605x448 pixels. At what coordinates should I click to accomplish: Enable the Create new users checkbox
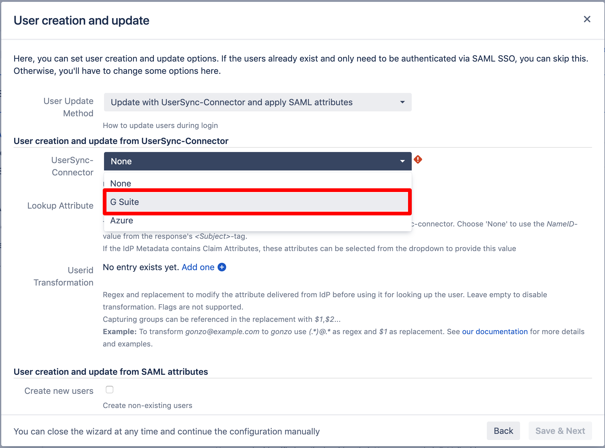[x=110, y=390]
